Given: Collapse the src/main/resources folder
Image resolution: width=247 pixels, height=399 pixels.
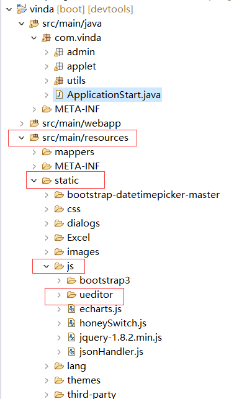Looking at the screenshot, I should (22, 138).
